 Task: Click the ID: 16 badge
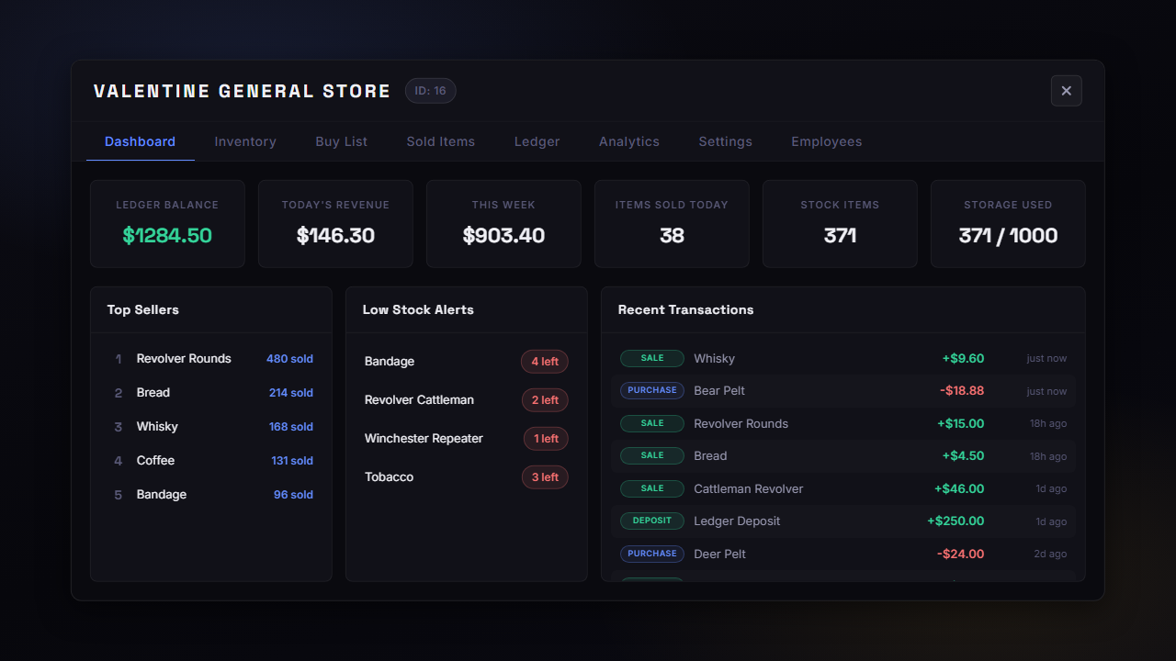point(430,91)
